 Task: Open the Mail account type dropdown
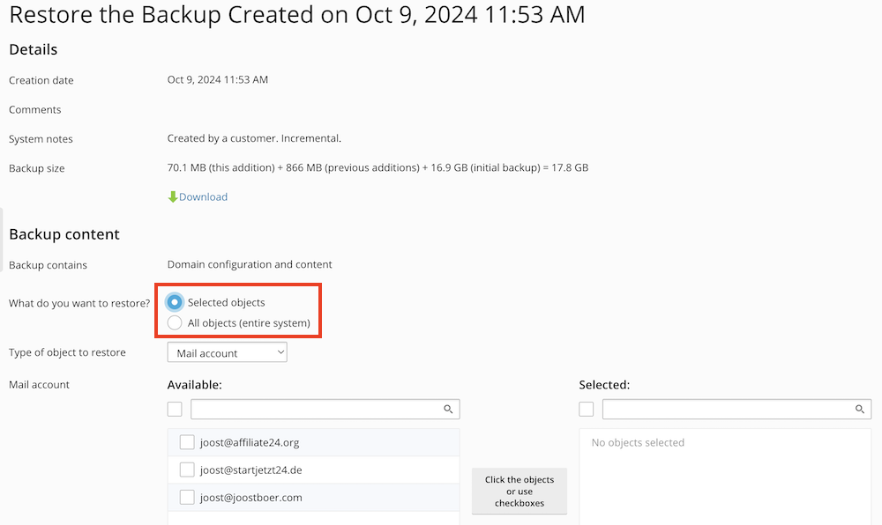(x=227, y=353)
